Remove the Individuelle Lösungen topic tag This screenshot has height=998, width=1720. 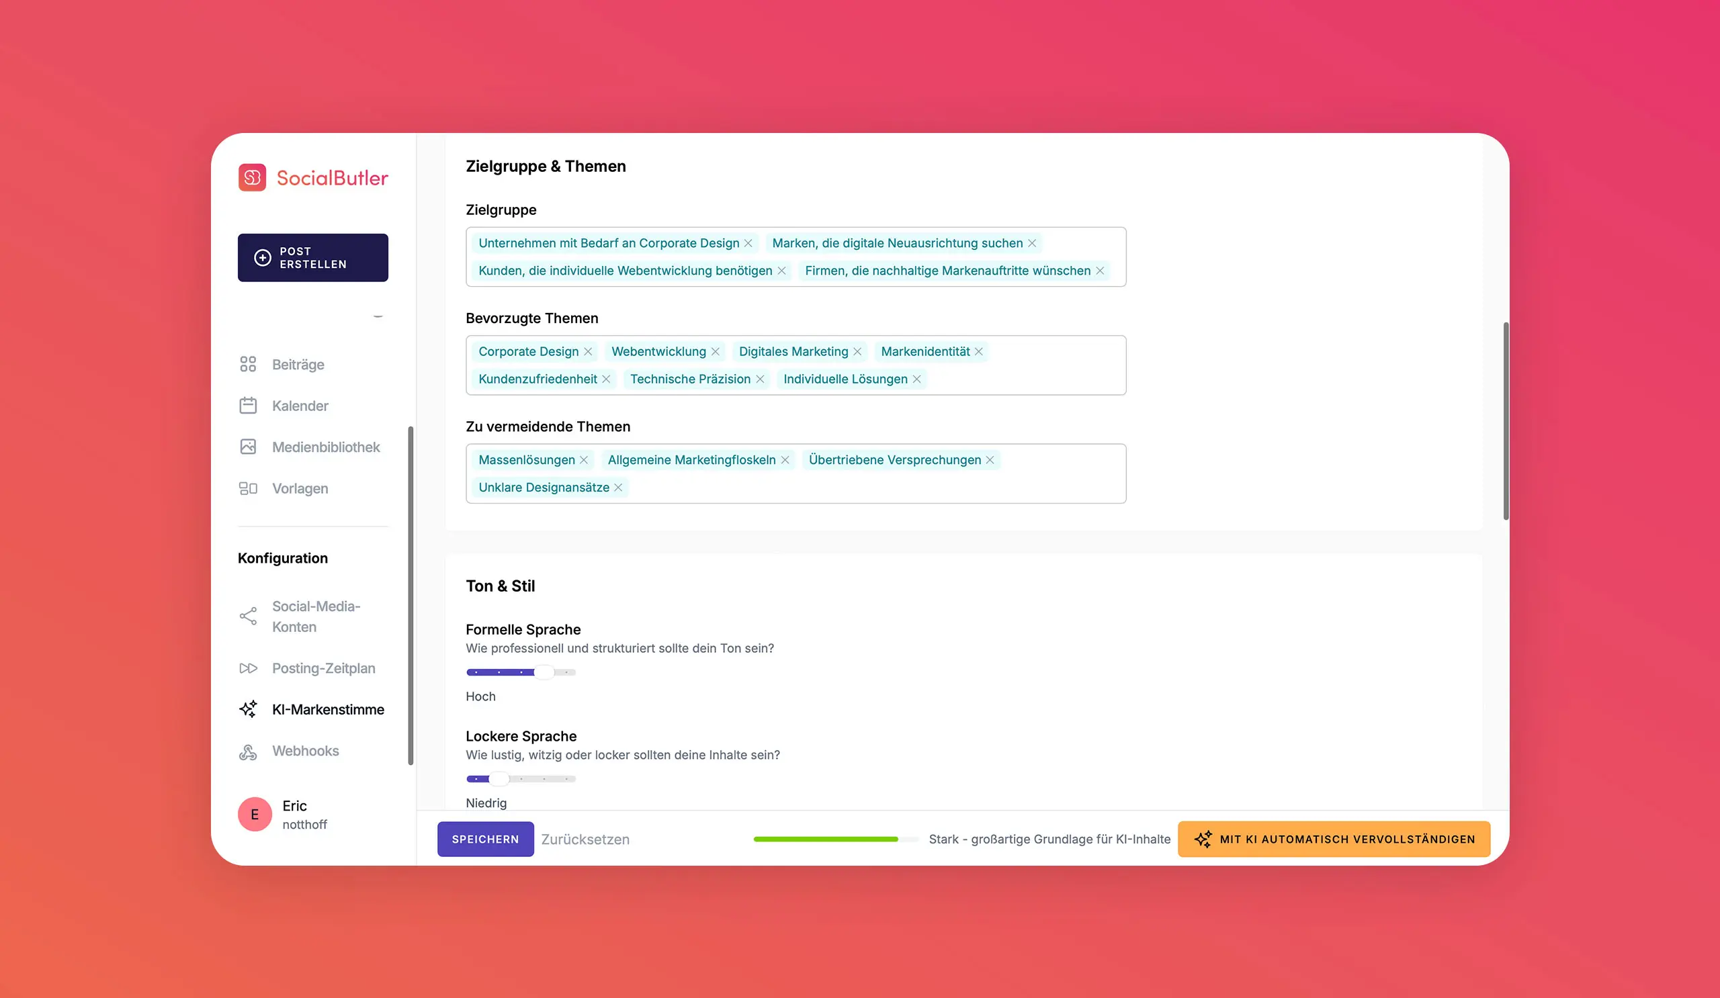tap(916, 379)
